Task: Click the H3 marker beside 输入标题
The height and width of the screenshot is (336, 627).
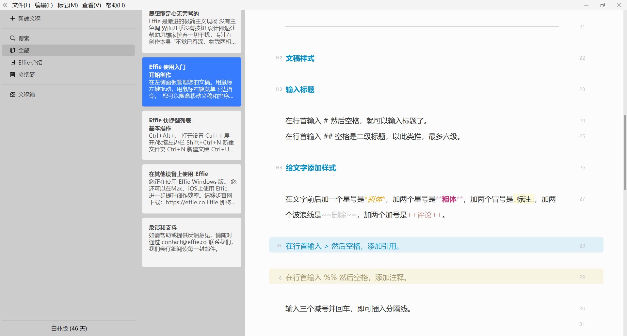Action: click(x=279, y=89)
